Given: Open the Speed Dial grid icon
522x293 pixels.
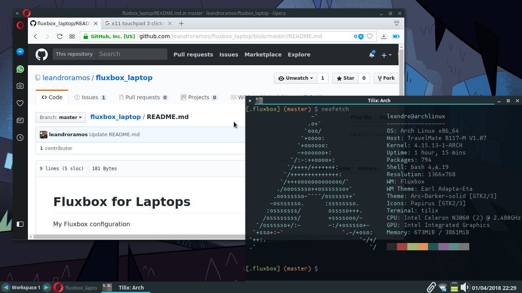Looking at the screenshot, I should [x=72, y=37].
